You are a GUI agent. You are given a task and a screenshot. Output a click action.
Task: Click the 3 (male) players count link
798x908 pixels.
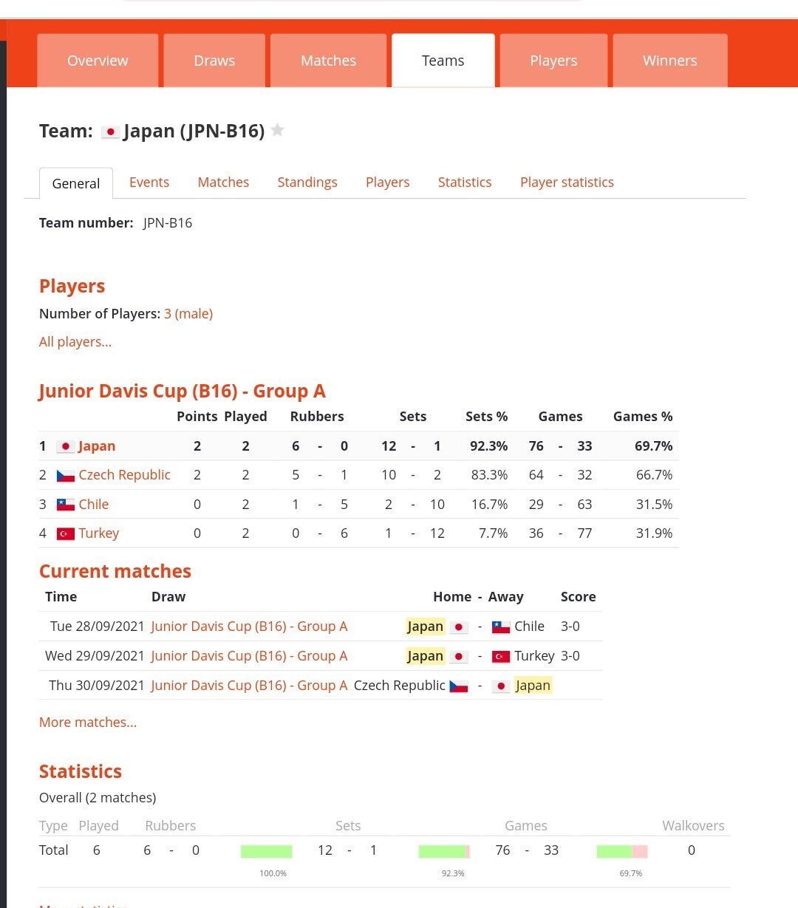click(188, 314)
